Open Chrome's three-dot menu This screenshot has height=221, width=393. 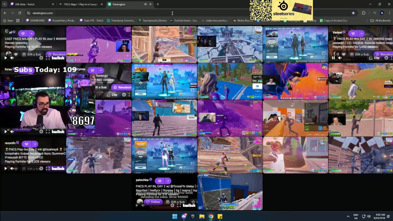(x=389, y=13)
